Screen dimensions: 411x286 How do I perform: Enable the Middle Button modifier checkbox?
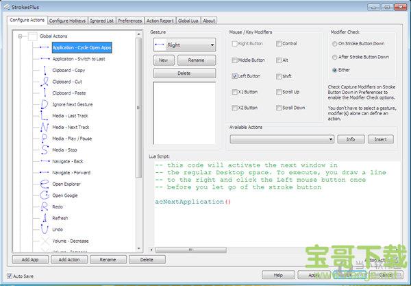(234, 60)
